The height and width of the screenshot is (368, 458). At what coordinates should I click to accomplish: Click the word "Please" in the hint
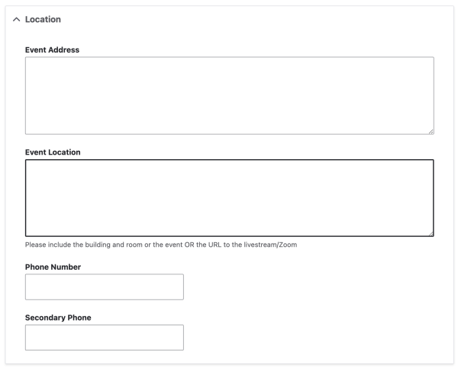(35, 245)
